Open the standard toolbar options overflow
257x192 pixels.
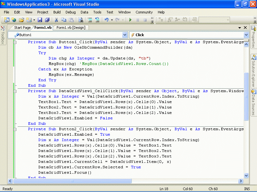point(152,20)
